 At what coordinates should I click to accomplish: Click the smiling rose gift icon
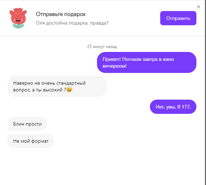coord(18,18)
